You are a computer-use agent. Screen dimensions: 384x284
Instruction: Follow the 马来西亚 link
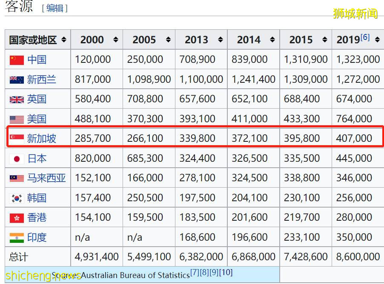coord(46,178)
